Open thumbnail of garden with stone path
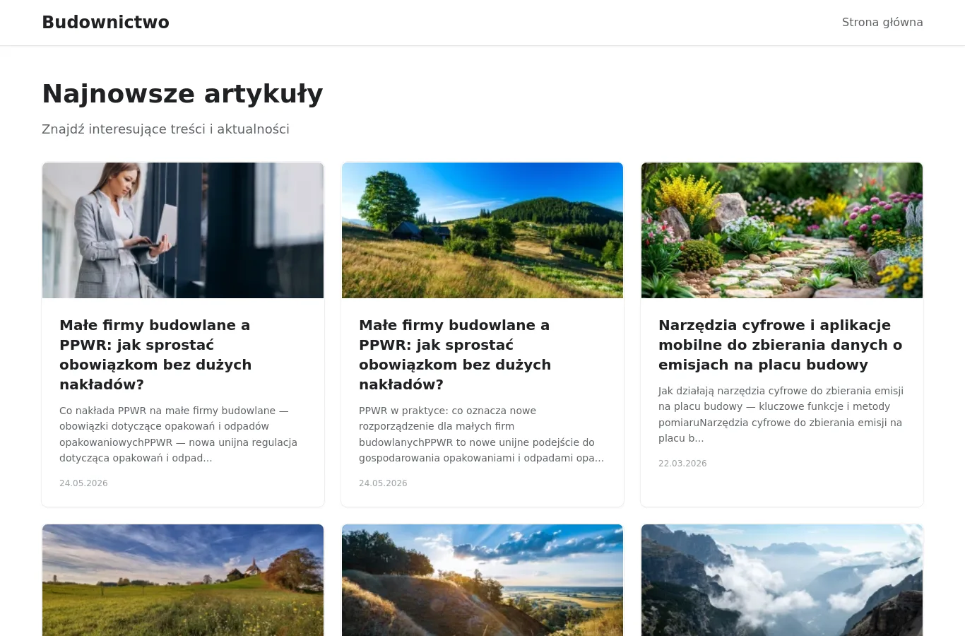 coord(782,230)
